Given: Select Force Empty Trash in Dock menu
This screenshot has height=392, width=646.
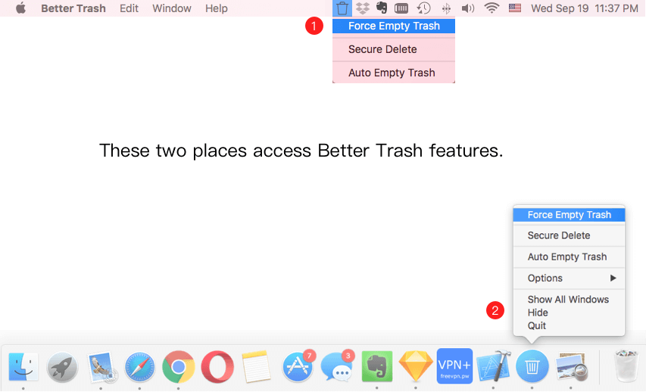Looking at the screenshot, I should (569, 214).
